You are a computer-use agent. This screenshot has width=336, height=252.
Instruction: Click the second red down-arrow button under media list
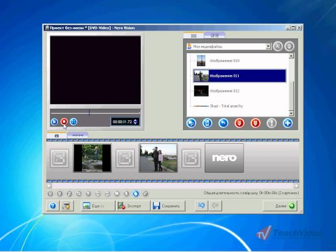click(x=256, y=123)
